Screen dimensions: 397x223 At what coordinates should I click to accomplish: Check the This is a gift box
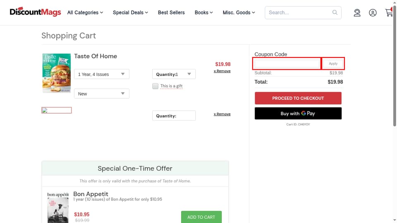coord(155,86)
